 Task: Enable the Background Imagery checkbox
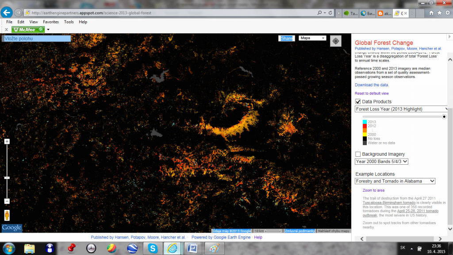coord(358,154)
